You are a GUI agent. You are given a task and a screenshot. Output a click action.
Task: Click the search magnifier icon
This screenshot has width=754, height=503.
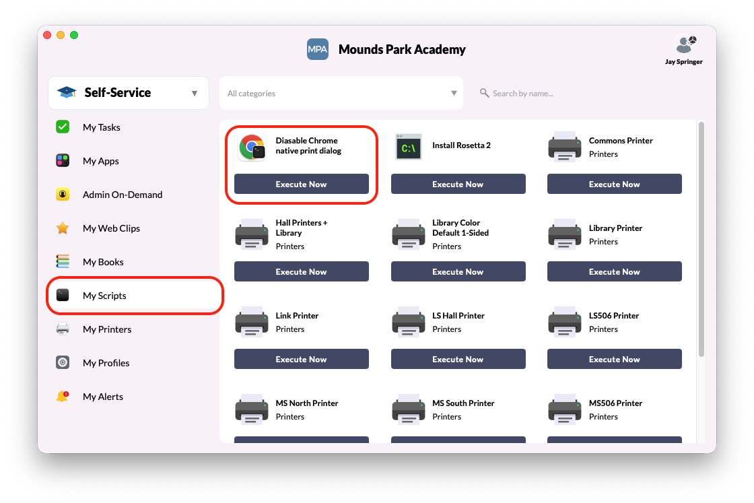coord(484,93)
